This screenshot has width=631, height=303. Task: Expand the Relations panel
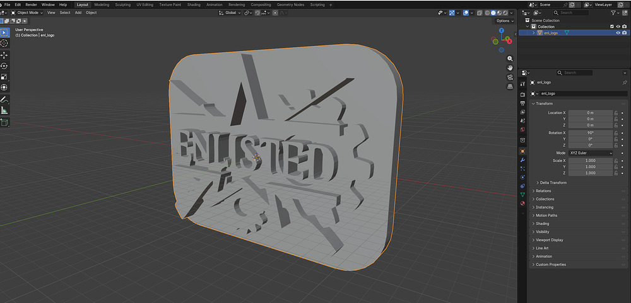(x=543, y=191)
